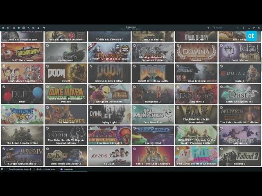262x196 pixels.
Task: Select the F1 2015 card
Action: click(x=109, y=156)
